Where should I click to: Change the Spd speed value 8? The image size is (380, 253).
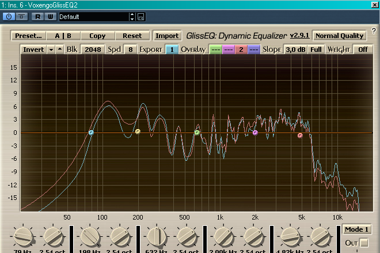tap(131, 50)
